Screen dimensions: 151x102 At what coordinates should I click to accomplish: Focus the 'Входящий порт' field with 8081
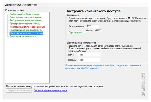92,26
